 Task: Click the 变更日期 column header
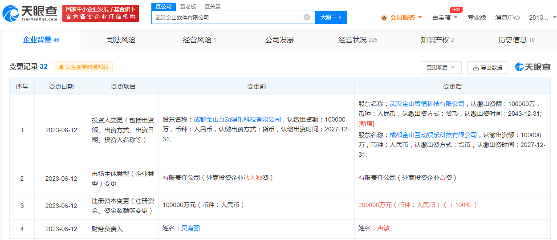(x=61, y=86)
